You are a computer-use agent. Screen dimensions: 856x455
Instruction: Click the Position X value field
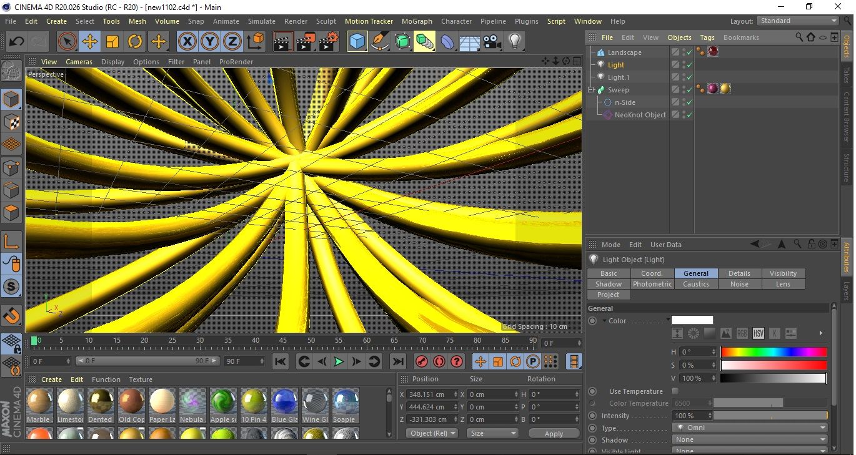click(x=430, y=394)
